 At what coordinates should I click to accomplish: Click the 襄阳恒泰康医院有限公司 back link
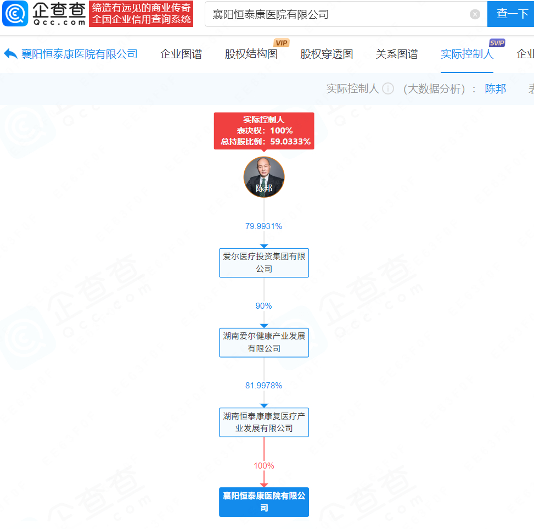click(80, 54)
